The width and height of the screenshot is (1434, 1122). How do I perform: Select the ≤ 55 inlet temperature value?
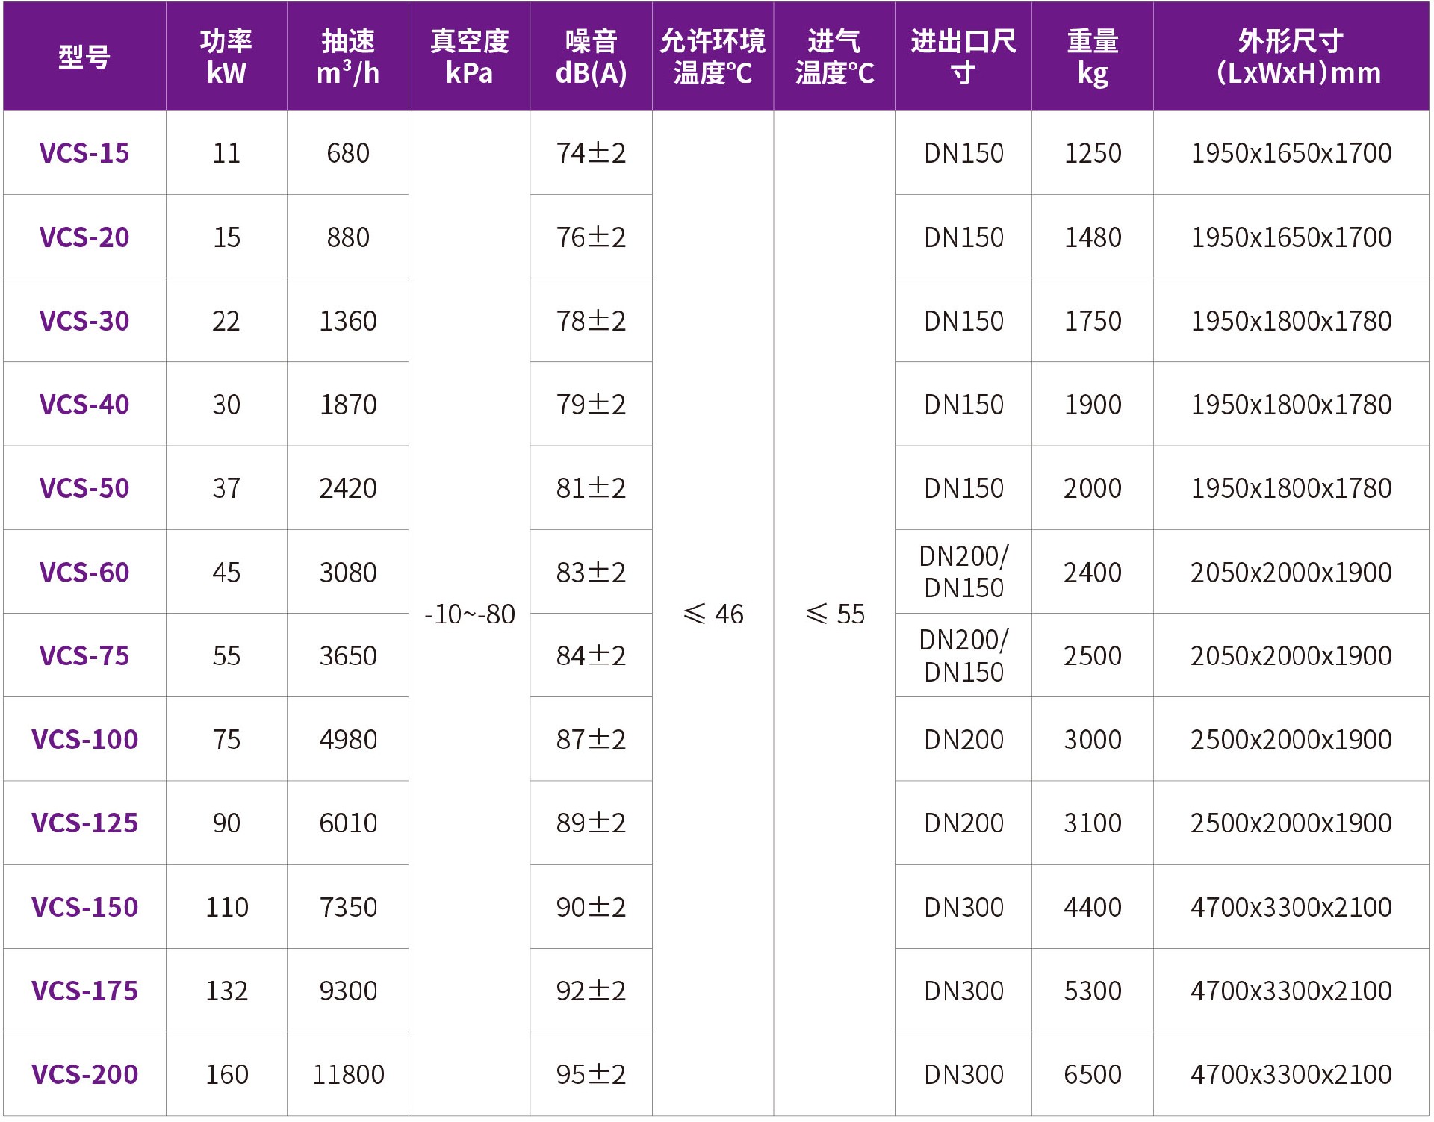point(835,614)
